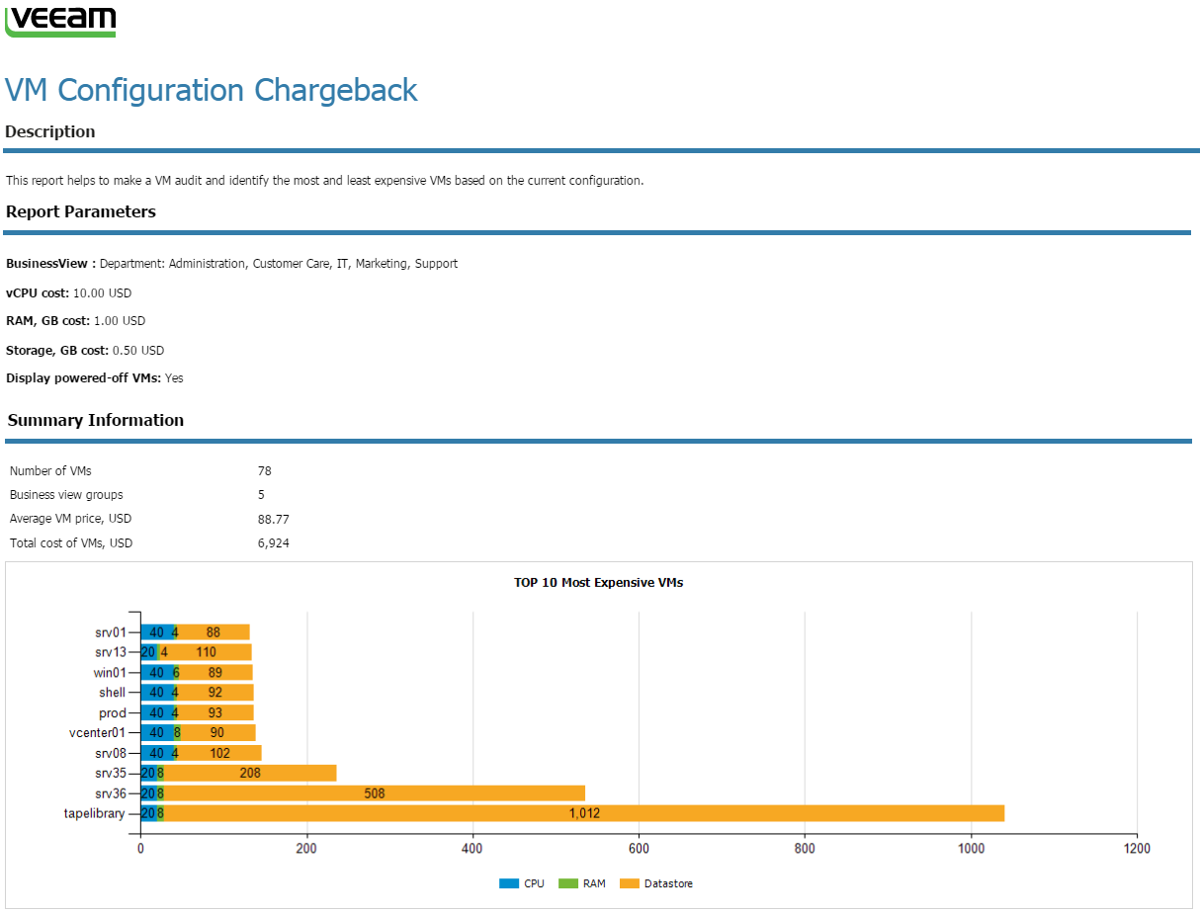The image size is (1200, 913).
Task: Click the Total cost of VMs value 6,924
Action: click(273, 542)
